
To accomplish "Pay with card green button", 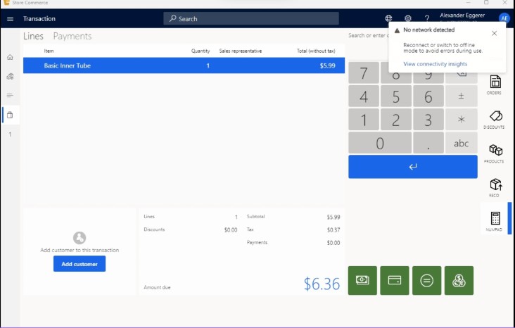I will [x=395, y=280].
